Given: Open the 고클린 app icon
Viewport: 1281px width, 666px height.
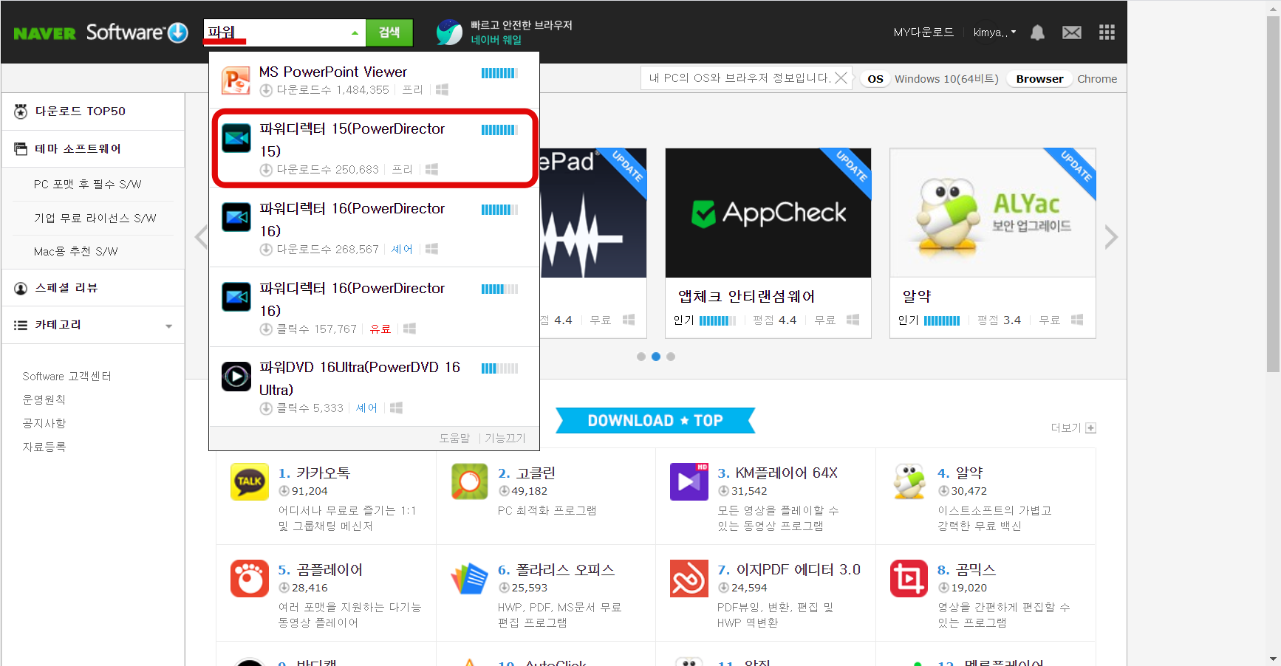Looking at the screenshot, I should tap(470, 481).
